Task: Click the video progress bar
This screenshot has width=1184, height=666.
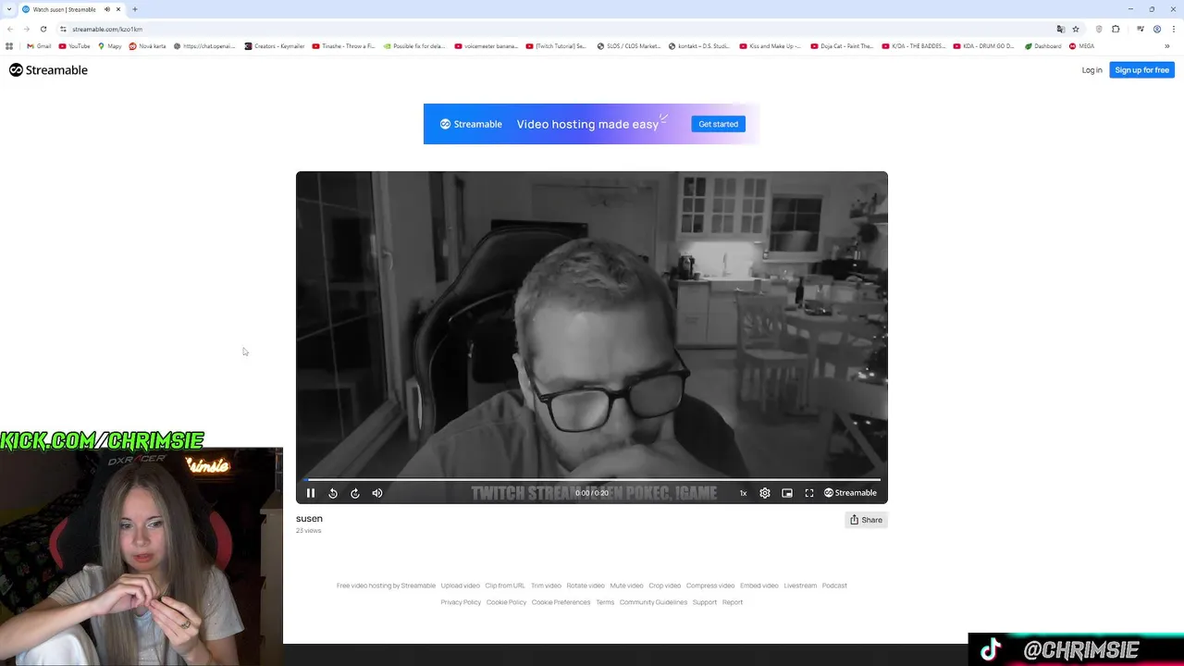Action: pos(592,479)
